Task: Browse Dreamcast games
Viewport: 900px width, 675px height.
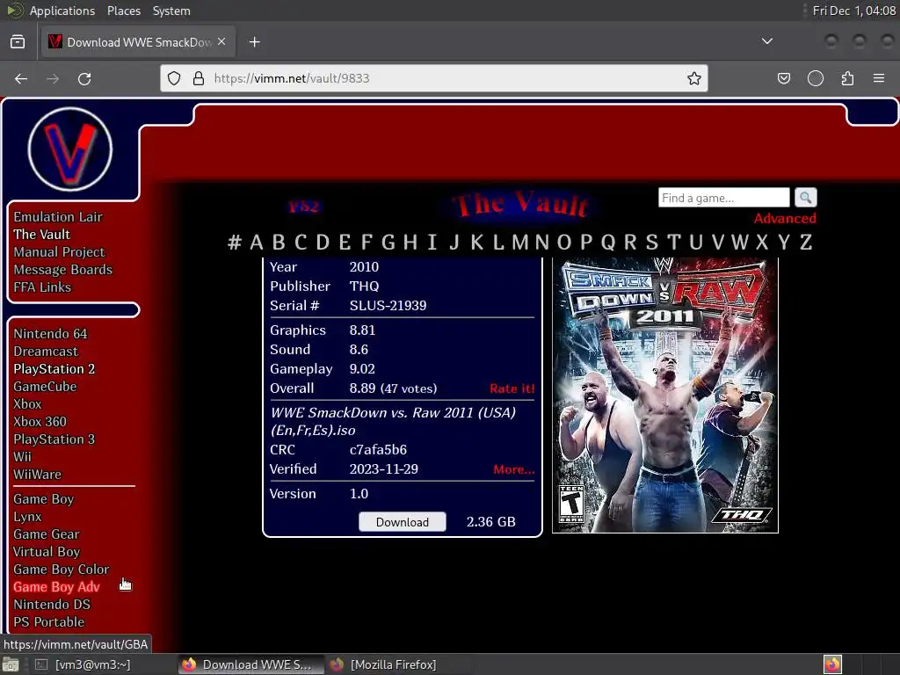Action: (46, 352)
